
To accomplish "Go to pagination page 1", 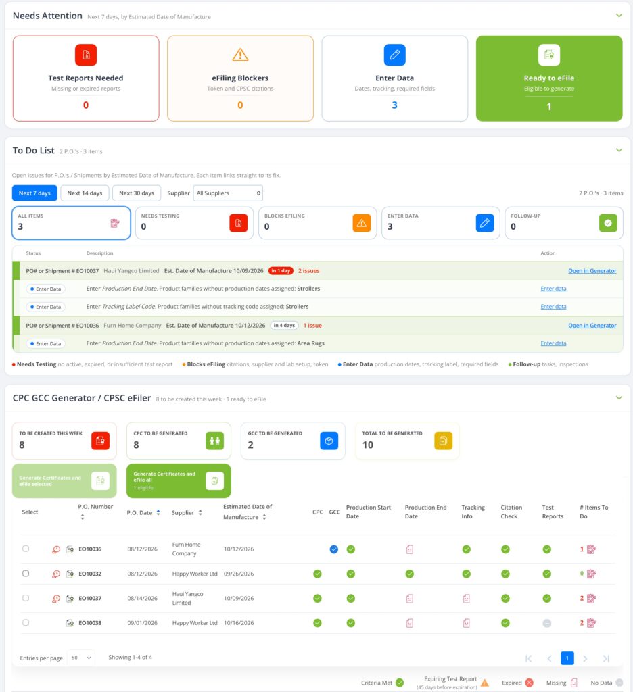I will tap(567, 658).
